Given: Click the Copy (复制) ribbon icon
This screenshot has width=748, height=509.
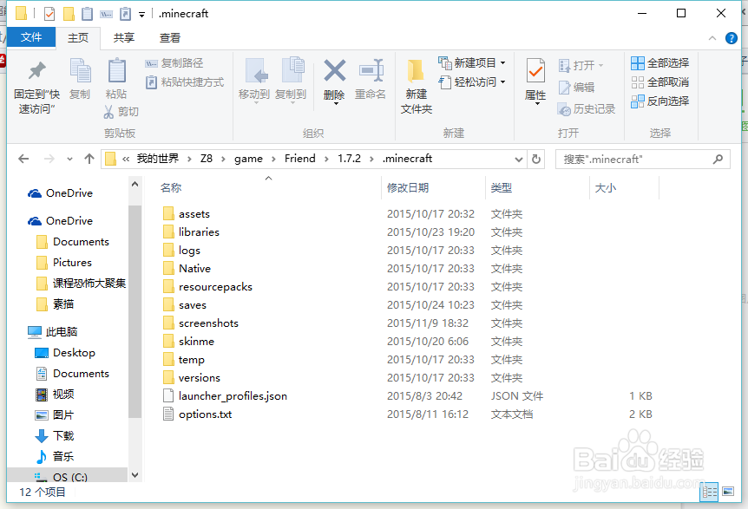Looking at the screenshot, I should point(80,71).
